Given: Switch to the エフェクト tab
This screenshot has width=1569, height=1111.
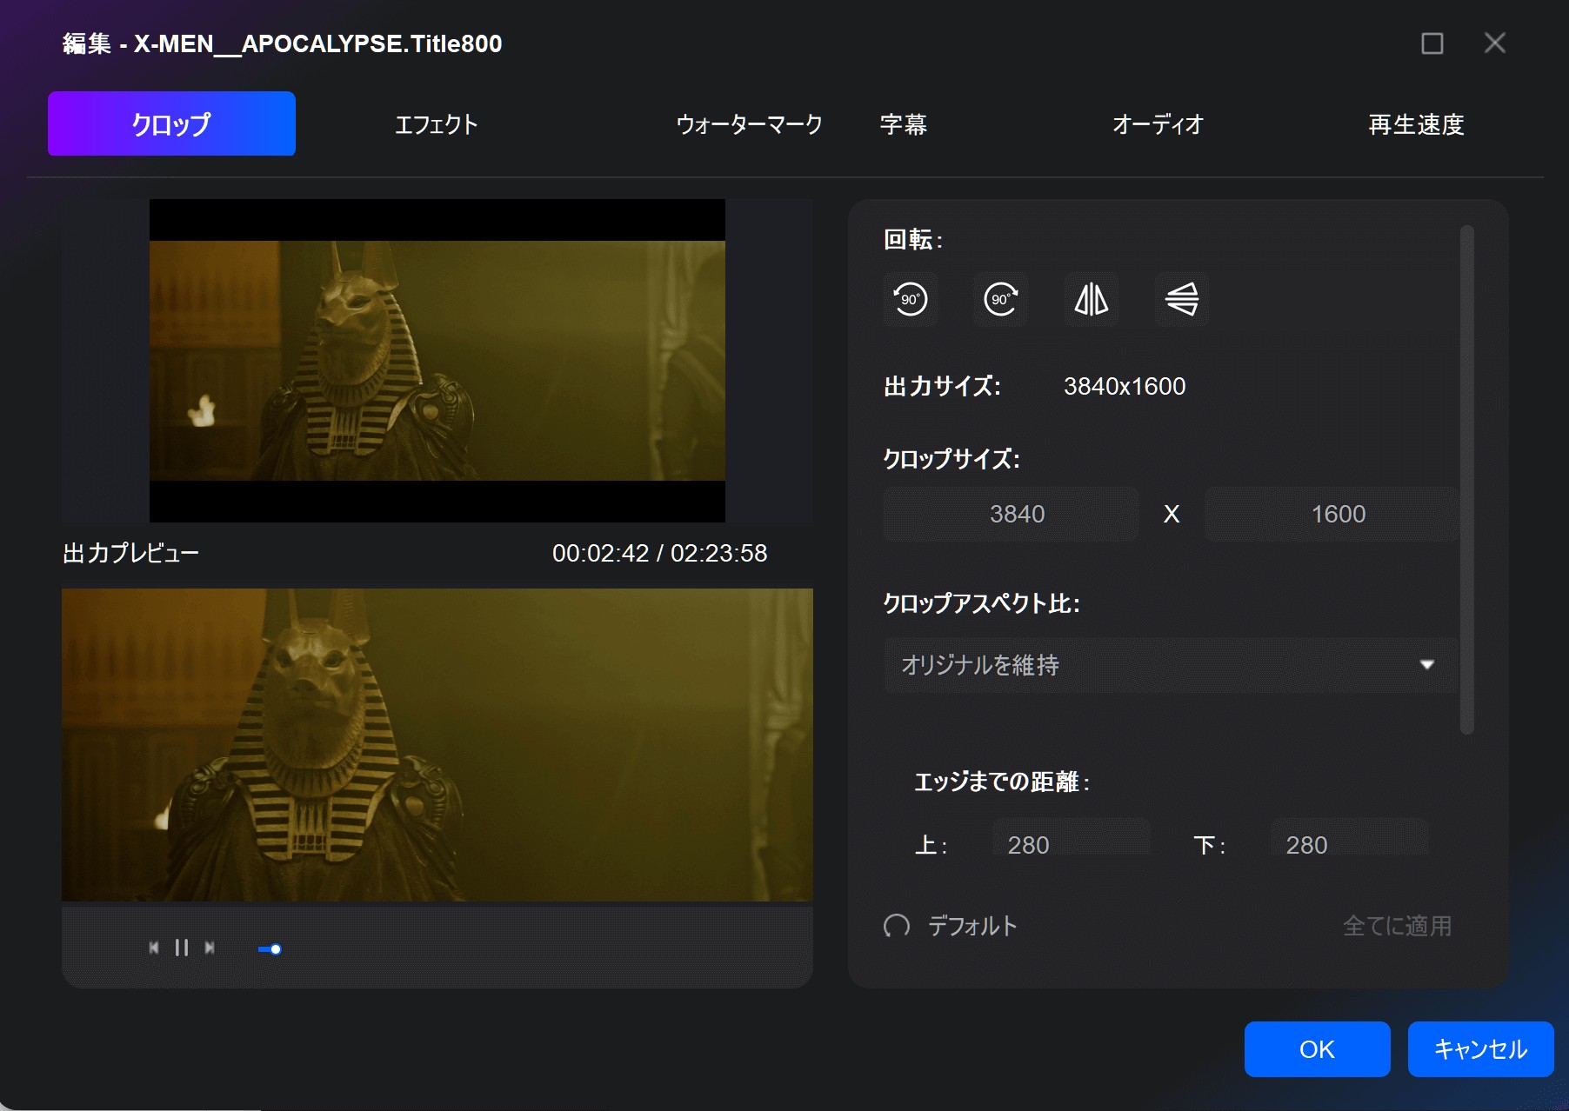Looking at the screenshot, I should coord(437,124).
